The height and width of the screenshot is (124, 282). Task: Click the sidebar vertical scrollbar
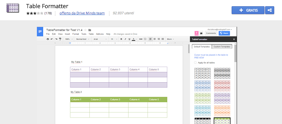(x=235, y=53)
